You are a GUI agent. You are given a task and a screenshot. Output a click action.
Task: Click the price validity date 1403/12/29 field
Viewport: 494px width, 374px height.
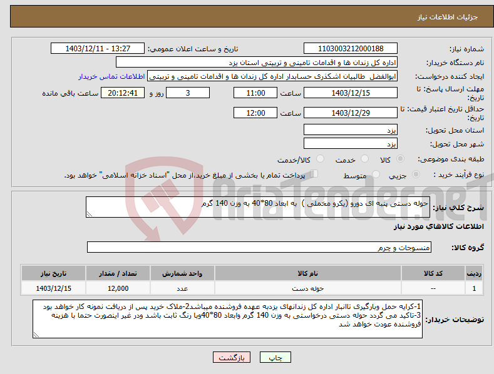tap(351, 113)
